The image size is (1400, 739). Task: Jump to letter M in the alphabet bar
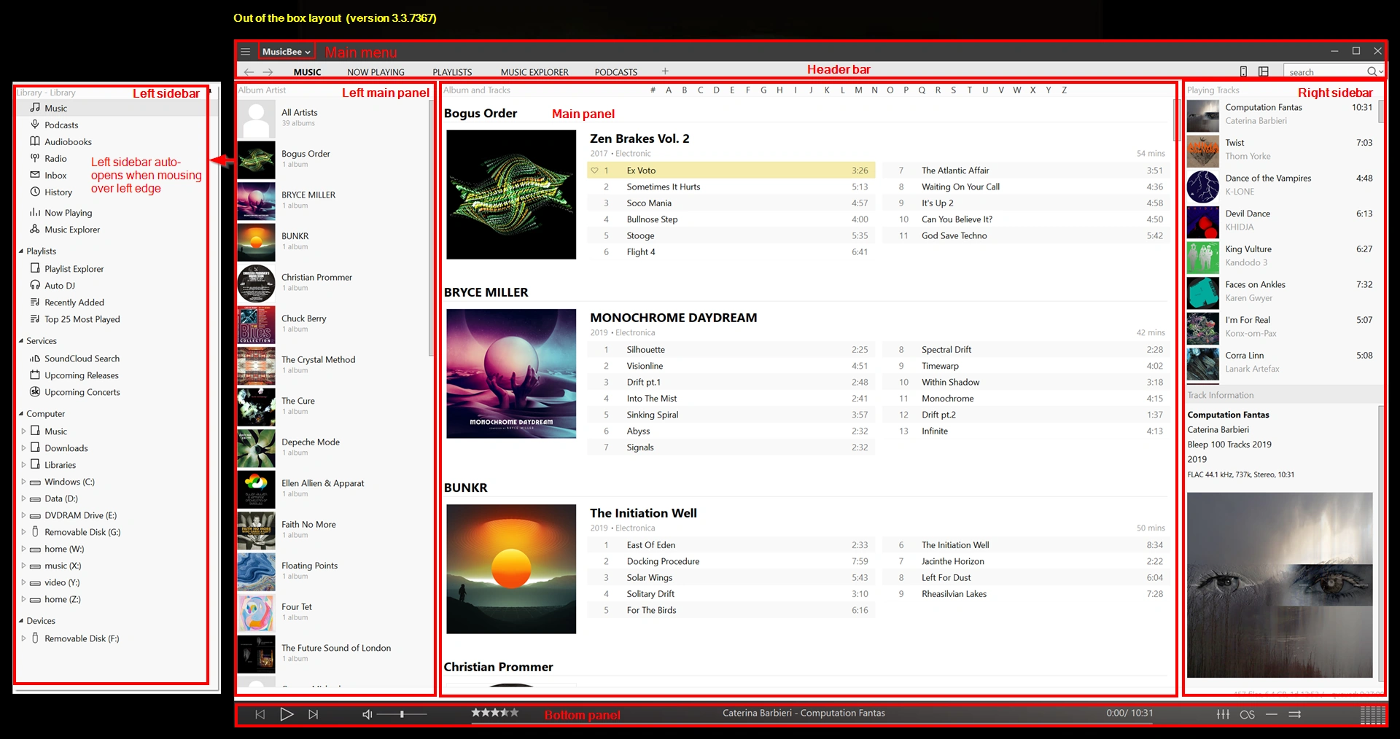pos(857,90)
